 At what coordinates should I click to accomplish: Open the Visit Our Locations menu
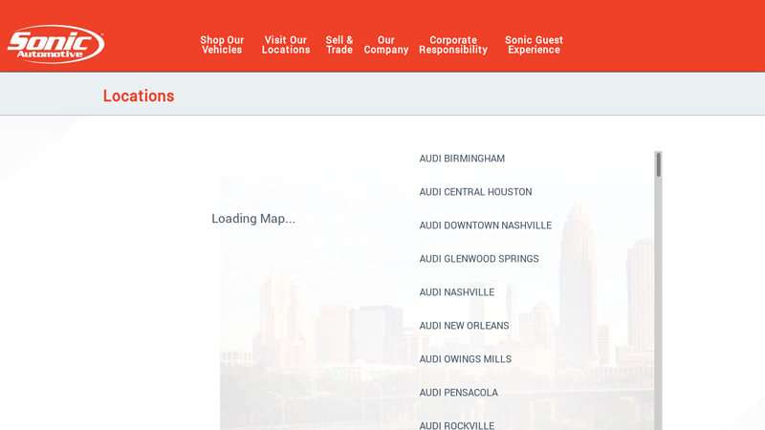pos(286,45)
